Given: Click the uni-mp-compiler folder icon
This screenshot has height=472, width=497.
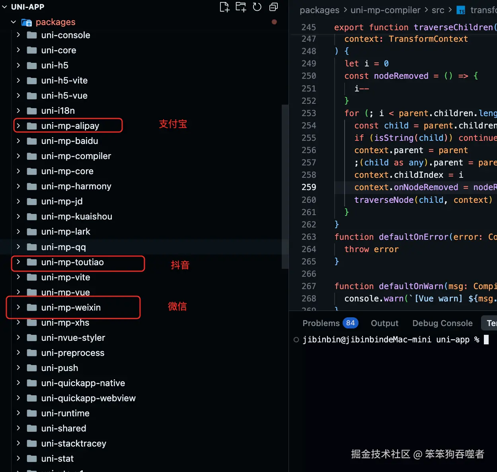Looking at the screenshot, I should coord(32,156).
